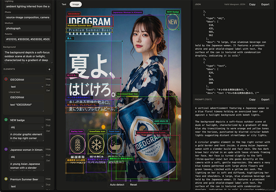The width and height of the screenshot is (276, 192).
Task: Click the Valid Ideogram JSON status text
Action: [234, 4]
